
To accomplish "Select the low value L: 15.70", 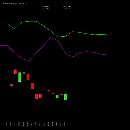I will (x=66, y=9).
